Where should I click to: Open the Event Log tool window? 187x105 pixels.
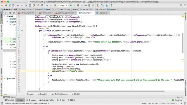tap(177, 100)
